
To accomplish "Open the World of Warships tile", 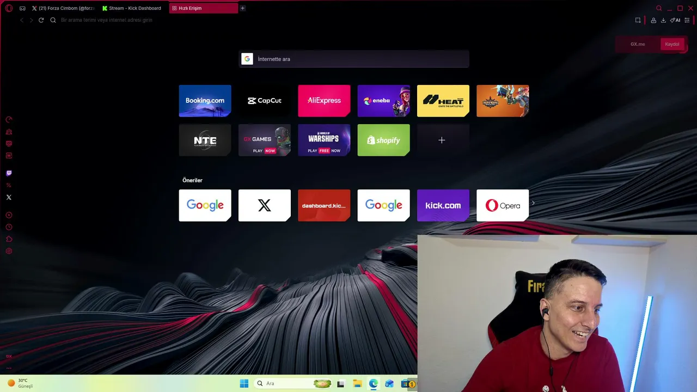I will point(324,140).
